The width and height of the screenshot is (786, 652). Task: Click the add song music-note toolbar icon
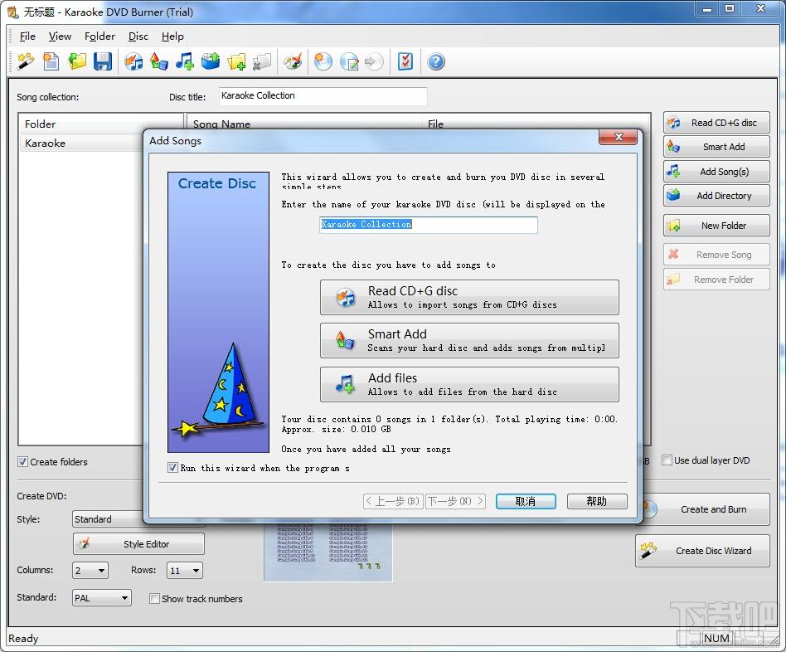pos(184,61)
